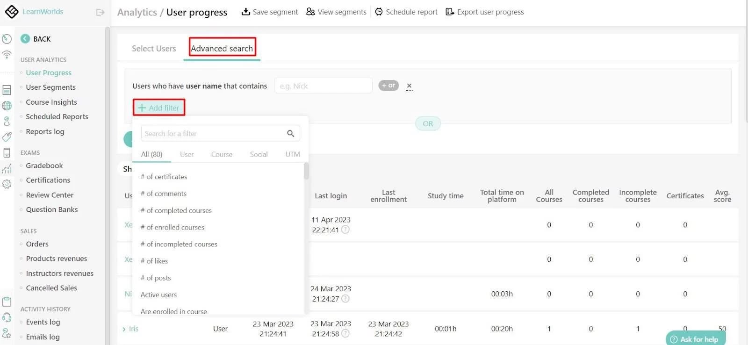Image resolution: width=748 pixels, height=345 pixels.
Task: Click the Schedule report clock icon
Action: [379, 12]
